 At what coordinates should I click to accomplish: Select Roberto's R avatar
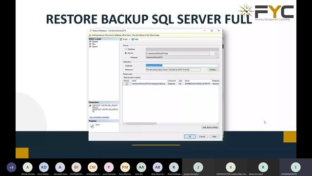pyautogui.click(x=174, y=167)
